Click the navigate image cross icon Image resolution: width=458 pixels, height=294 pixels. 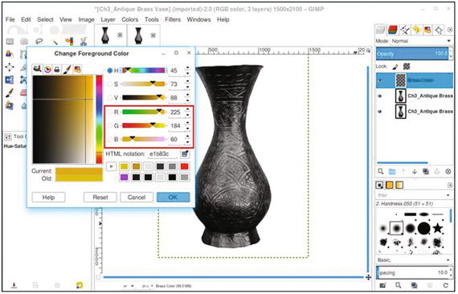(x=368, y=277)
